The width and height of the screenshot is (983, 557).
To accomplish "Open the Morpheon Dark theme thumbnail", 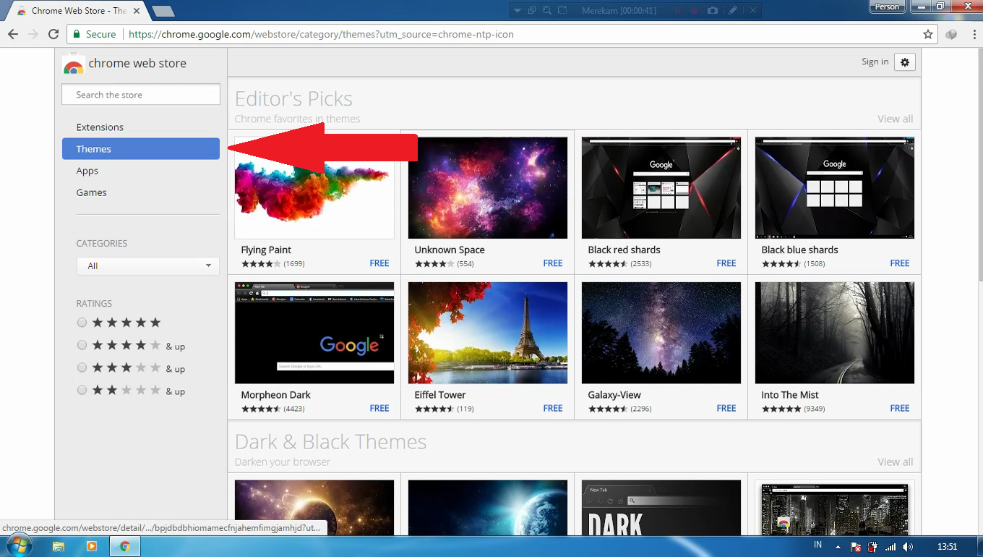I will tap(314, 333).
